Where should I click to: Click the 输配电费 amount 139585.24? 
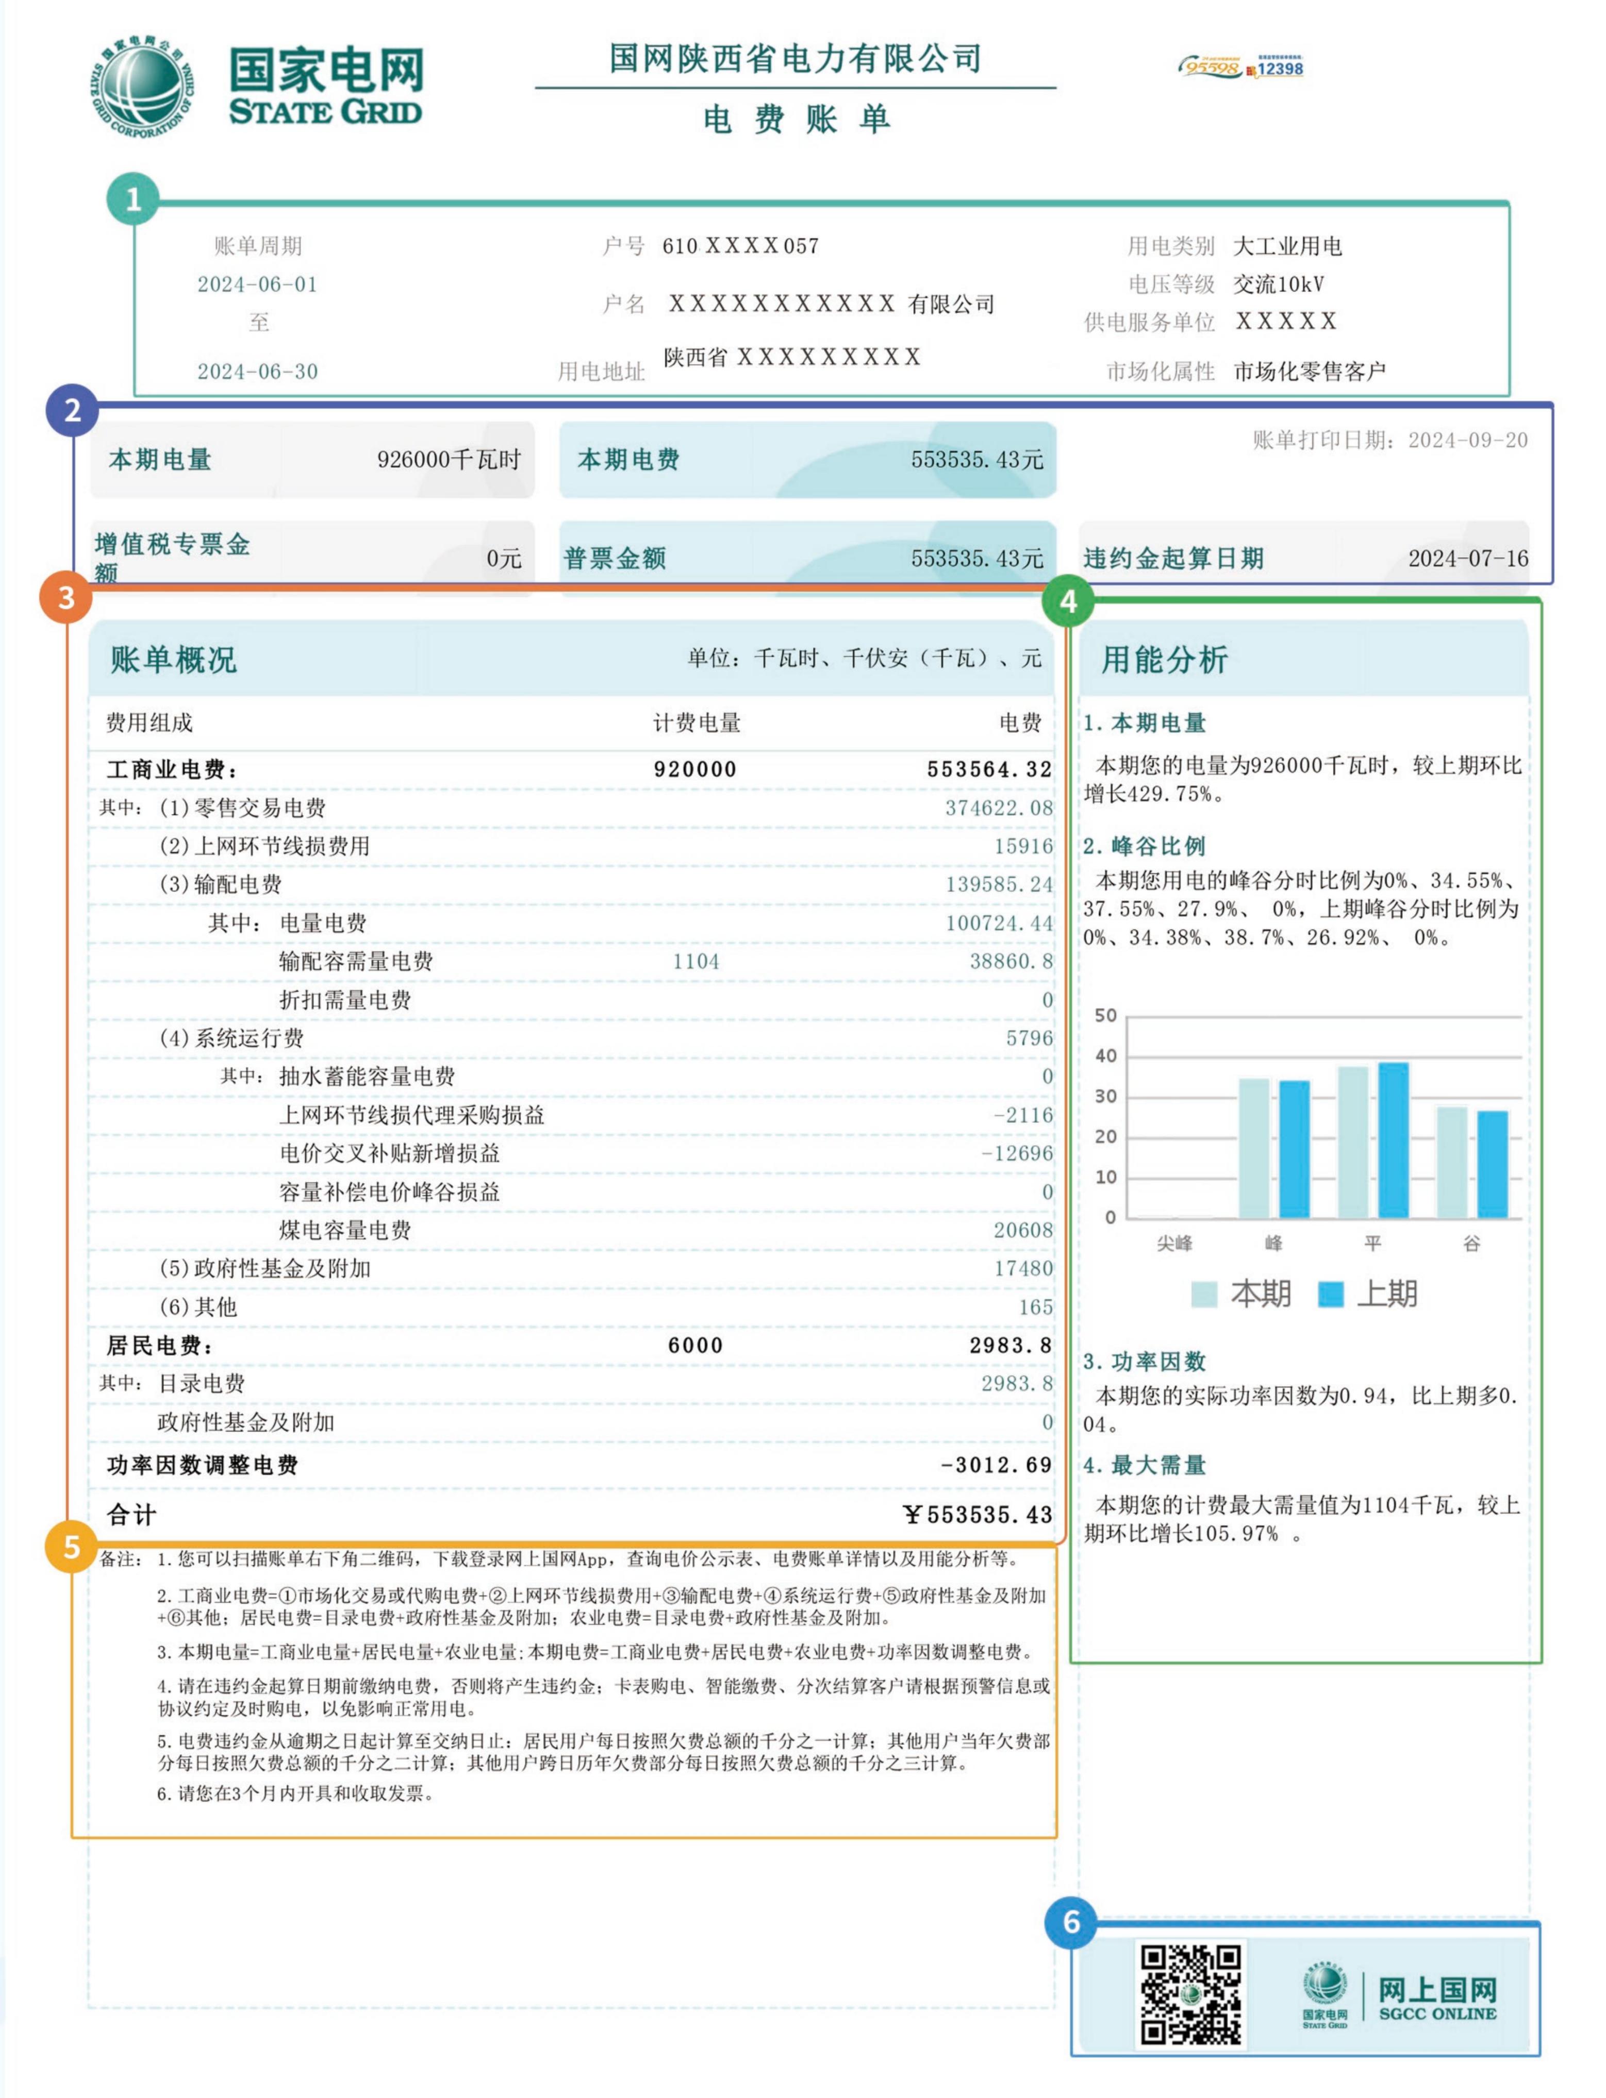(999, 884)
